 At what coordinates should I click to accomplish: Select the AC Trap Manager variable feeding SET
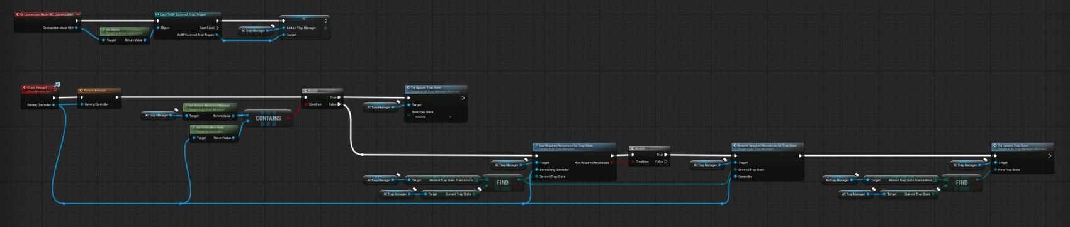point(255,30)
